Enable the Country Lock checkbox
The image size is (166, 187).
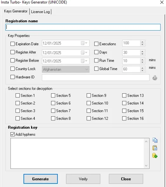12,69
